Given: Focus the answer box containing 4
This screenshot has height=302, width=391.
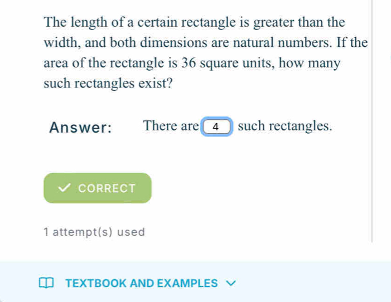Looking at the screenshot, I should [x=217, y=126].
